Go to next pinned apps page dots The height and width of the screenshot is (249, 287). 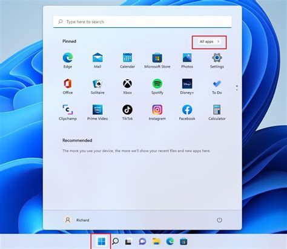point(237,88)
